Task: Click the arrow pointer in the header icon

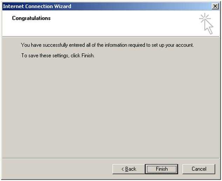Action: pos(209,27)
